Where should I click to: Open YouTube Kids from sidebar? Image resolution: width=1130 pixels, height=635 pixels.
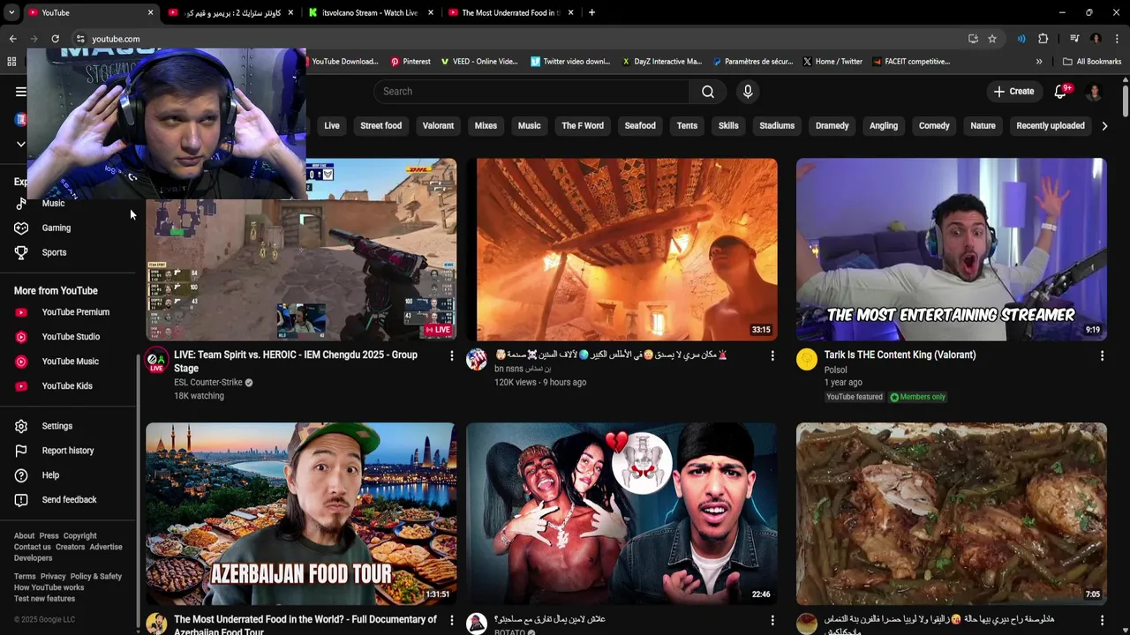tap(68, 386)
